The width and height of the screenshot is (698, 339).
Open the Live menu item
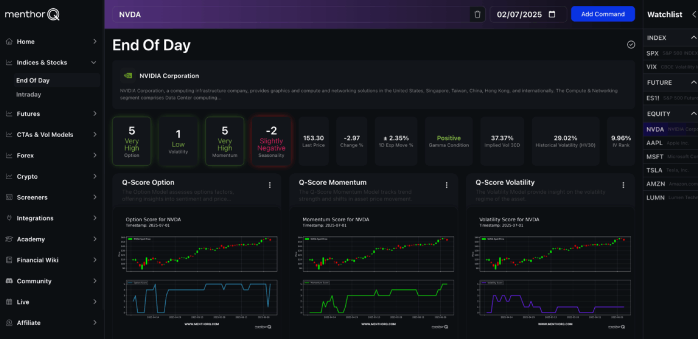click(52, 302)
